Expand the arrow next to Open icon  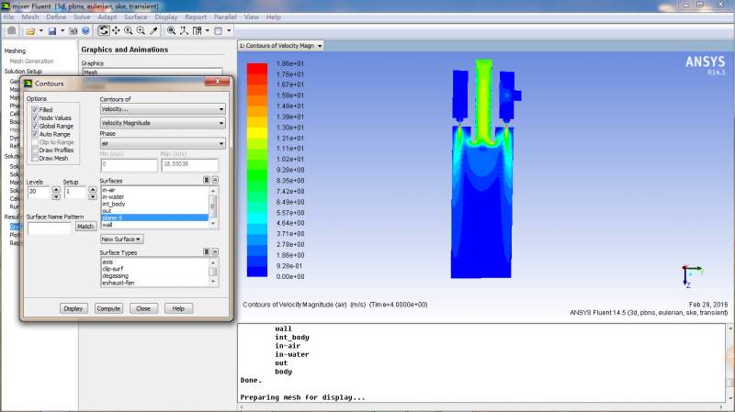coord(40,31)
